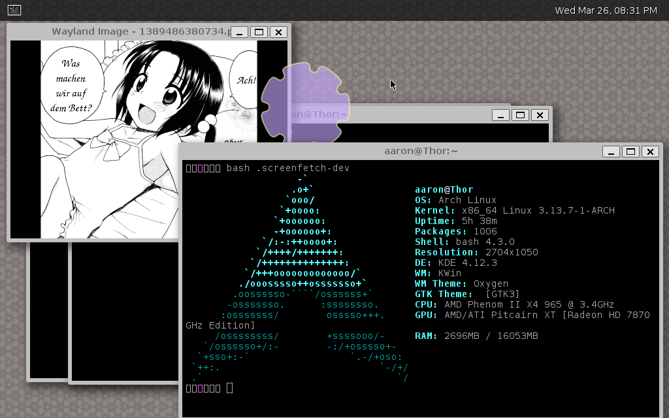This screenshot has width=669, height=418.
Task: Click the bold 'aaron@Thor' line in the terminal output
Action: 444,189
